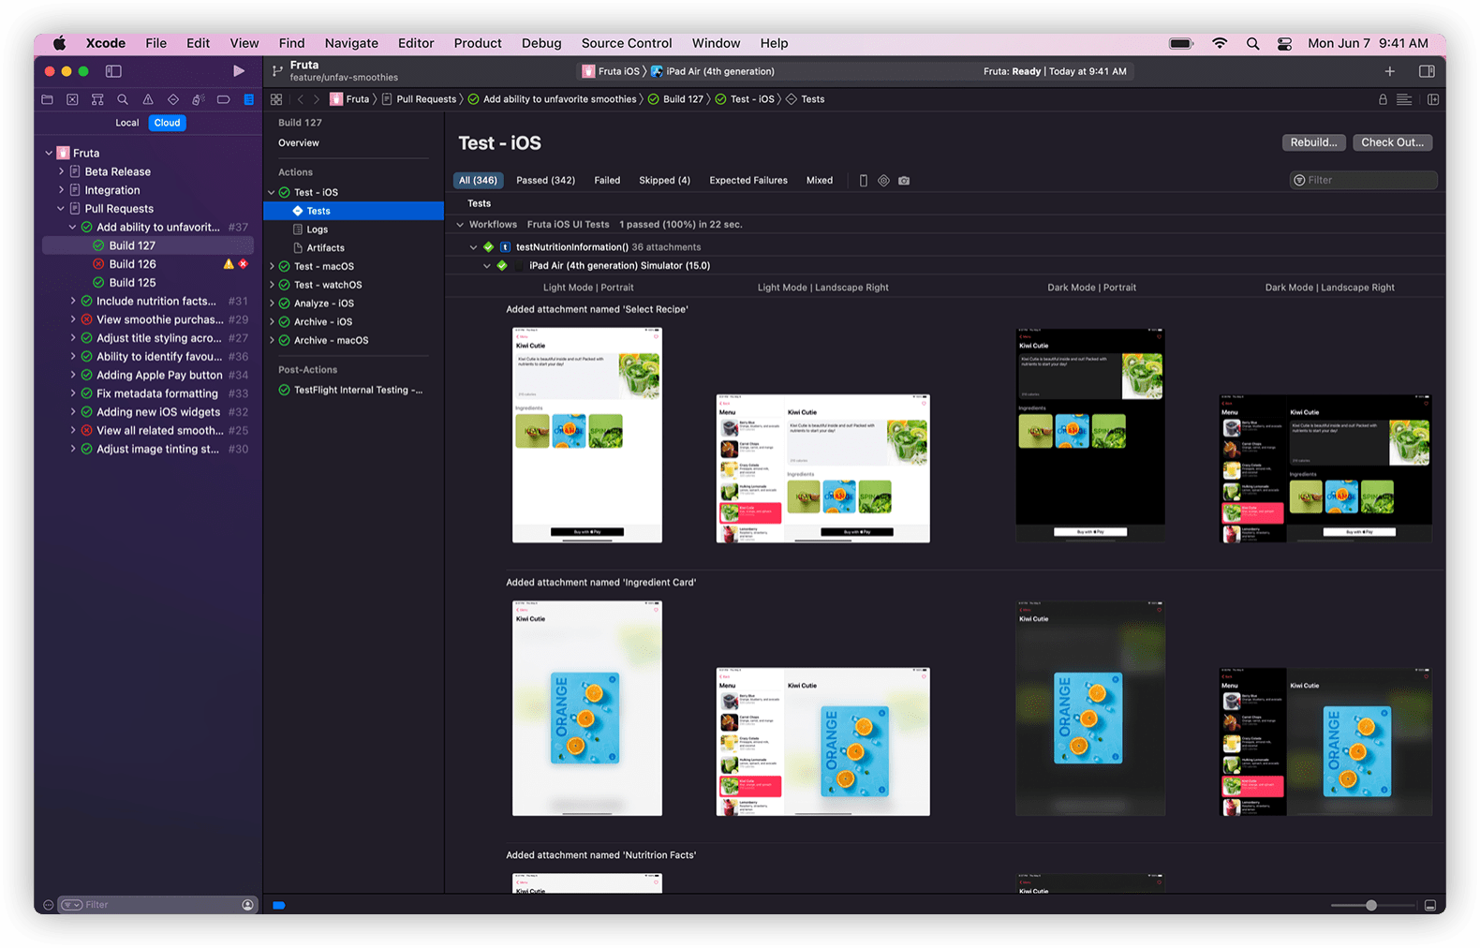Go forward with the right arrow
The height and width of the screenshot is (948, 1480).
pos(317,99)
